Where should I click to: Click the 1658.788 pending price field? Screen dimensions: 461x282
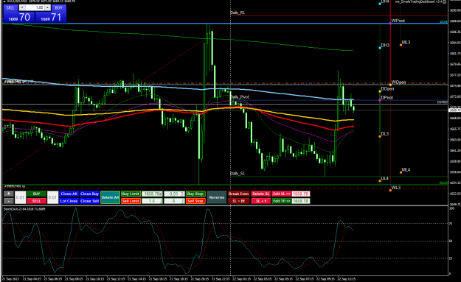coord(152,194)
